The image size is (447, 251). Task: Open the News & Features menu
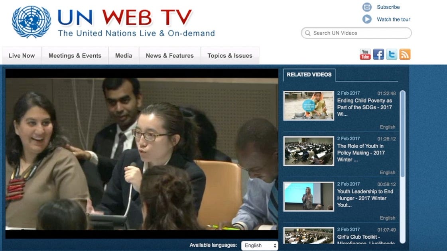pyautogui.click(x=170, y=55)
